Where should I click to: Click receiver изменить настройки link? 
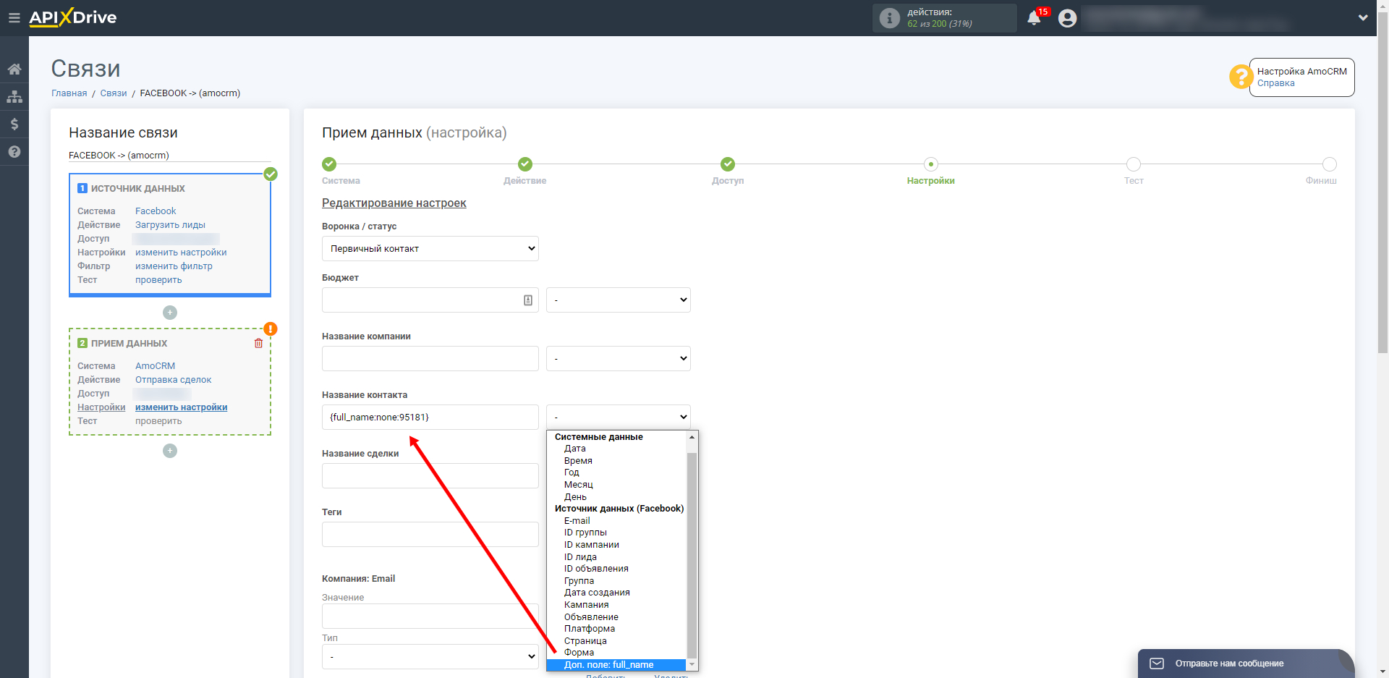click(181, 407)
